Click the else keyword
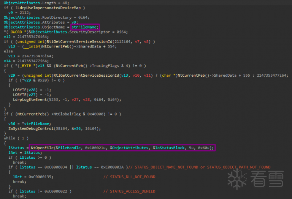Screen dimensions: 292x199 tap(8, 51)
